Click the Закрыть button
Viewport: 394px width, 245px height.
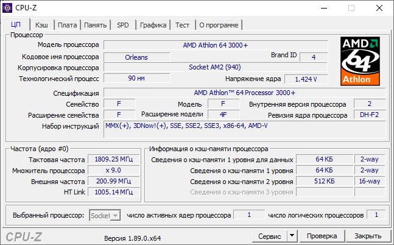pyautogui.click(x=368, y=236)
